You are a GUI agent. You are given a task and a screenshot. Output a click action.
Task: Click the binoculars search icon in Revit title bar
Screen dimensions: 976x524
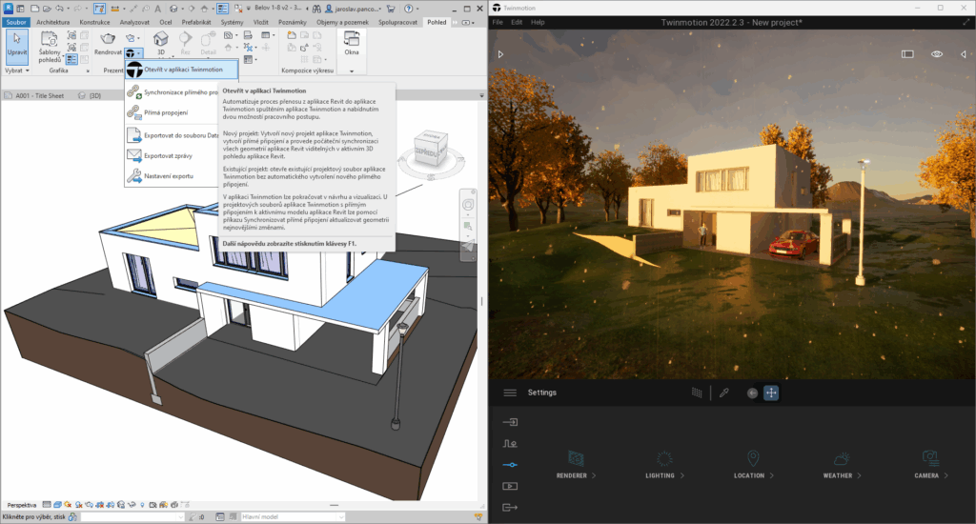(316, 9)
